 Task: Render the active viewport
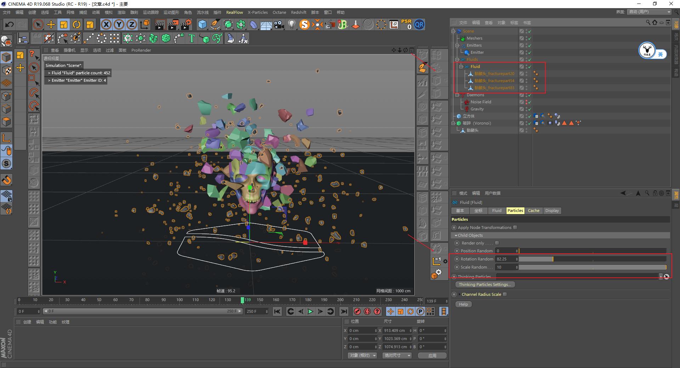[160, 24]
